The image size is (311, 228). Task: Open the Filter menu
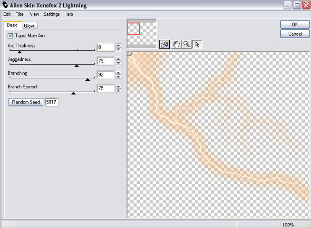click(20, 14)
